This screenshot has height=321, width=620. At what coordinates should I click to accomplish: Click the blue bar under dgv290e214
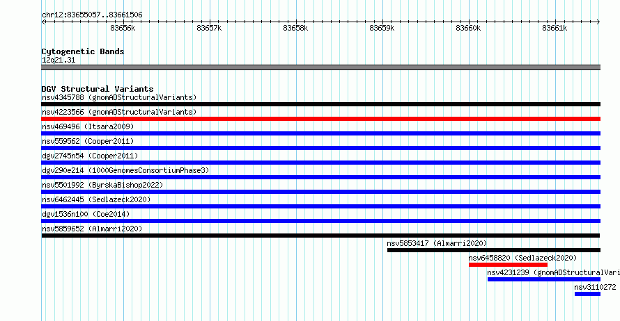pos(320,177)
